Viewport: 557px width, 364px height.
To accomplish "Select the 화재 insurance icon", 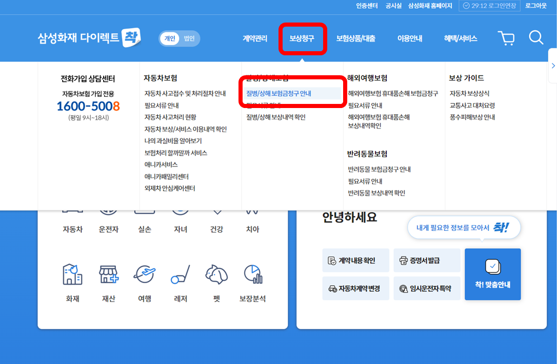I will click(72, 274).
